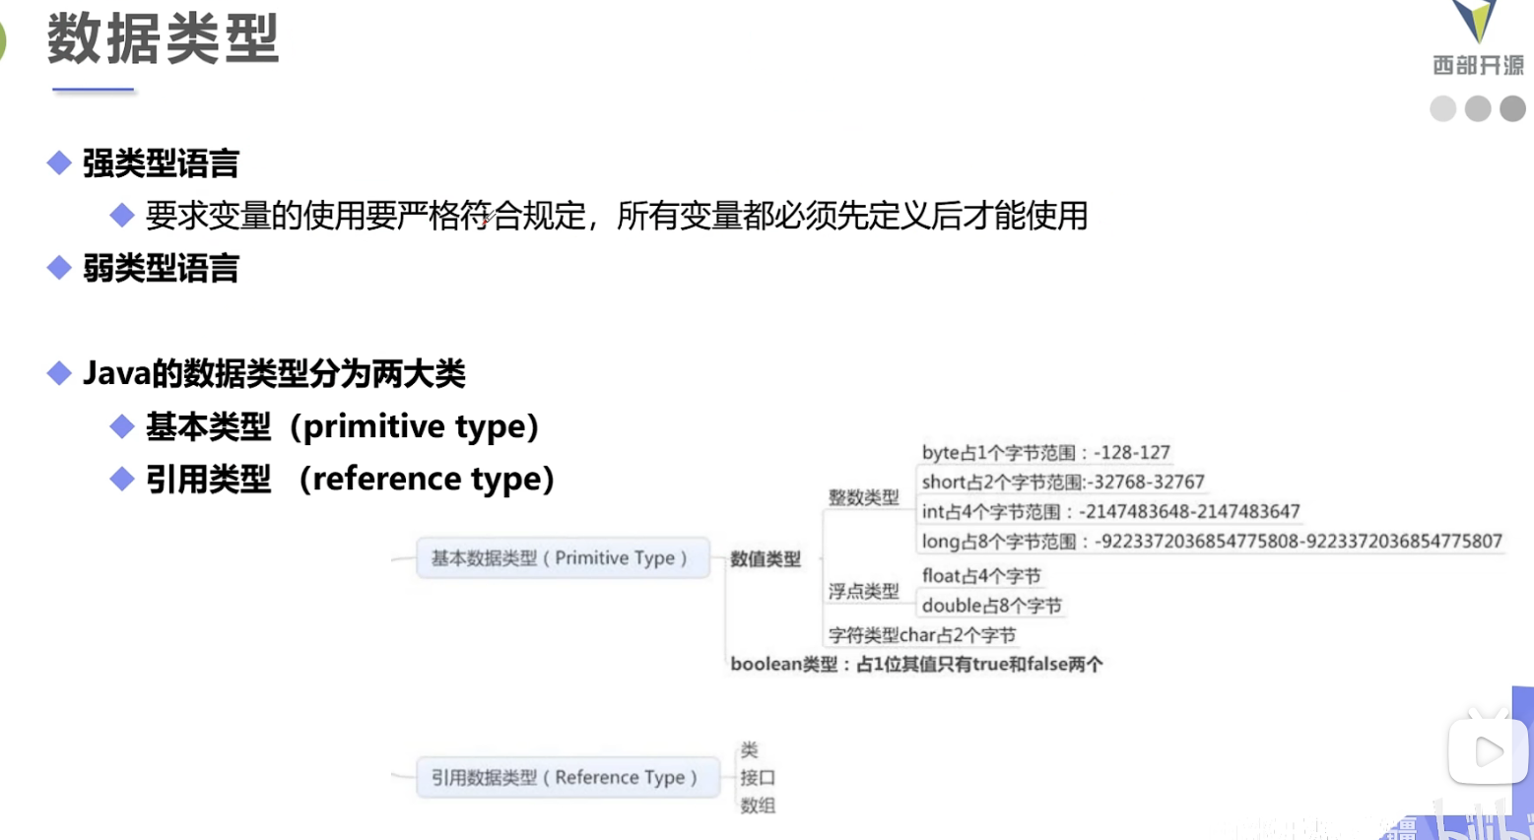Select the 引用数据类型 (Reference Type) node
Screen dimensions: 1534x840
click(x=567, y=777)
